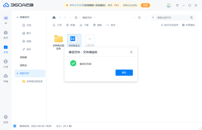Collapse the 我的文件 tree node
This screenshot has height=130, width=202.
tap(17, 74)
